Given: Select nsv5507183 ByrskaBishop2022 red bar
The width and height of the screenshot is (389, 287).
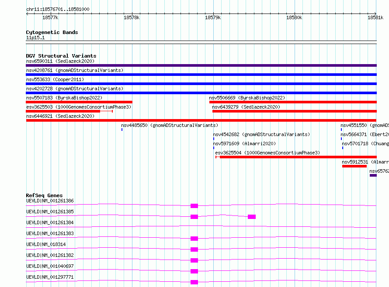Looking at the screenshot, I should pyautogui.click(x=79, y=102).
